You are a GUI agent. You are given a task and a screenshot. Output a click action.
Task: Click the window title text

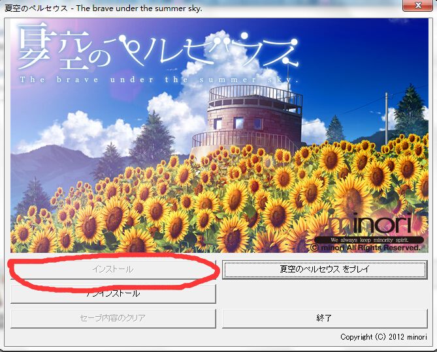pyautogui.click(x=103, y=8)
